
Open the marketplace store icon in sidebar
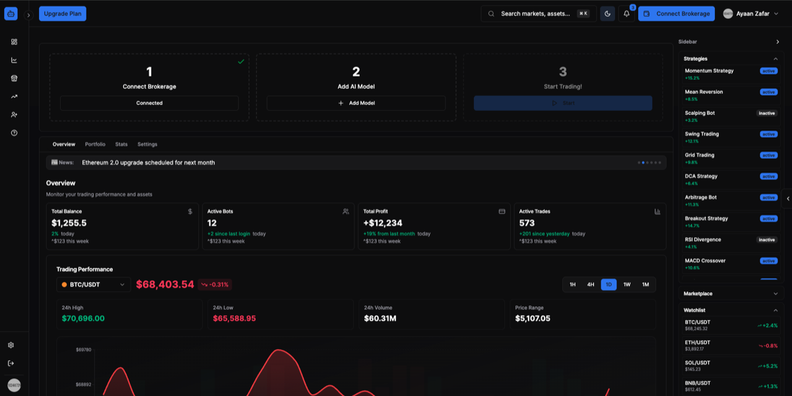(15, 78)
